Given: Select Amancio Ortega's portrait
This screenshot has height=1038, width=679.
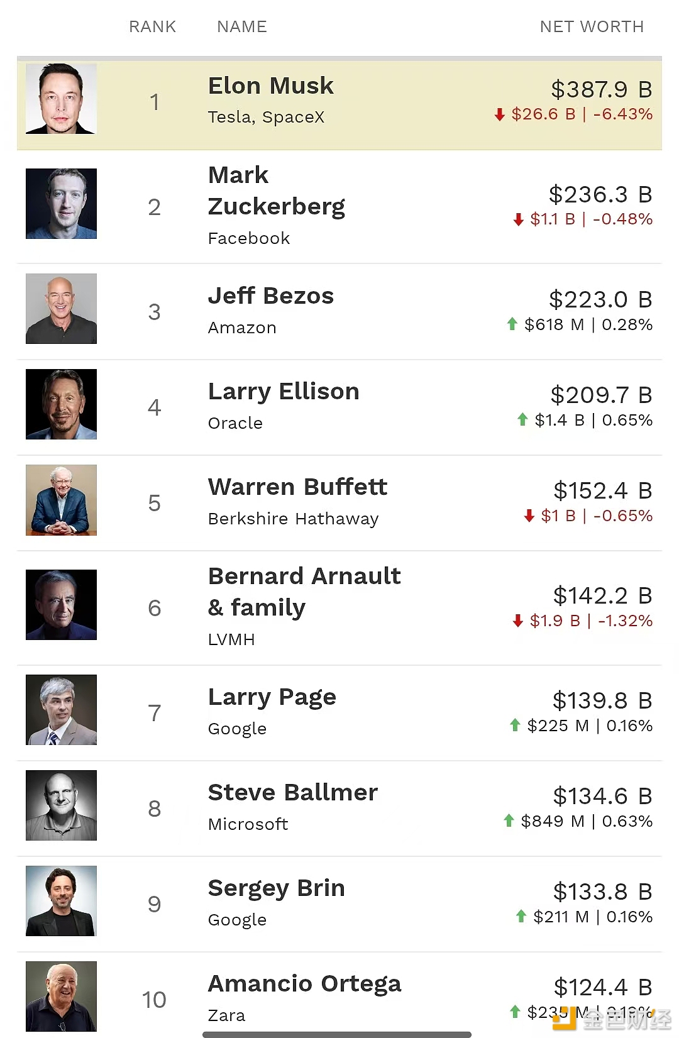Looking at the screenshot, I should 61,997.
